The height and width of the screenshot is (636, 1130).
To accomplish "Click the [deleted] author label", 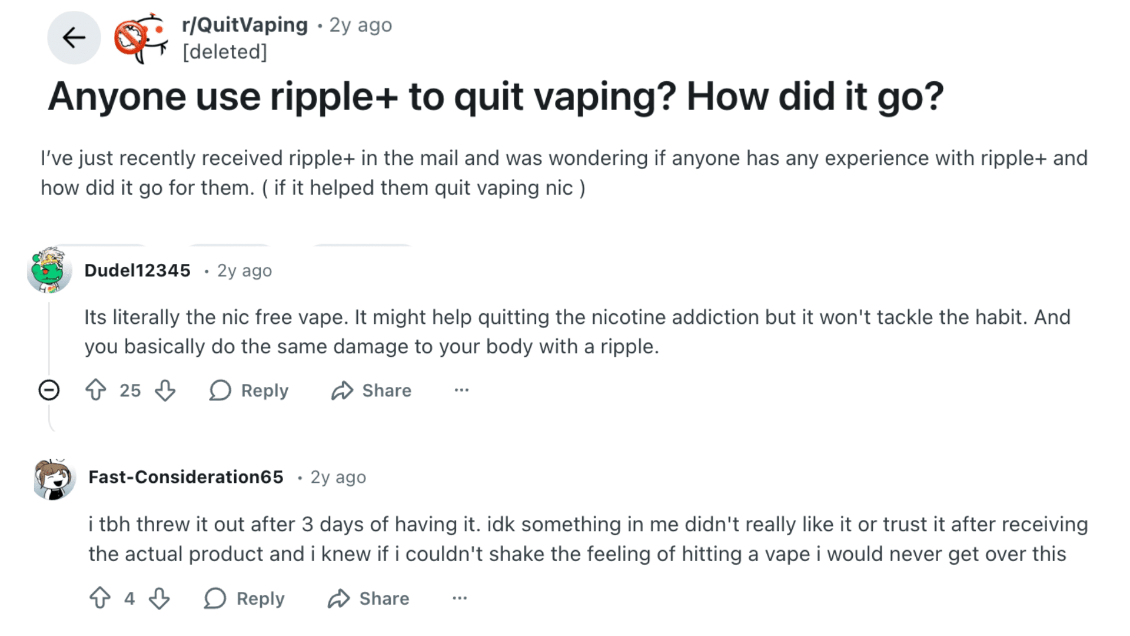I will 225,52.
